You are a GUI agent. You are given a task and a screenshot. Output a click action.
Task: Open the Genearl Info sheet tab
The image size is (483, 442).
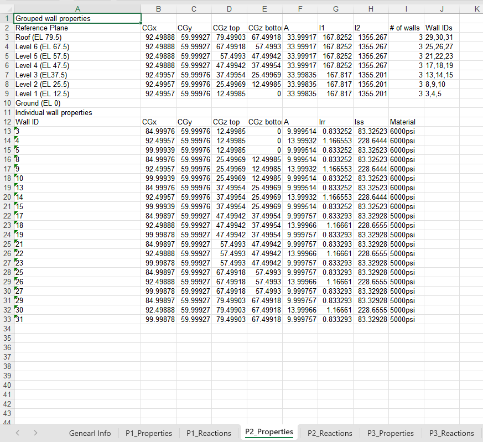pyautogui.click(x=90, y=433)
